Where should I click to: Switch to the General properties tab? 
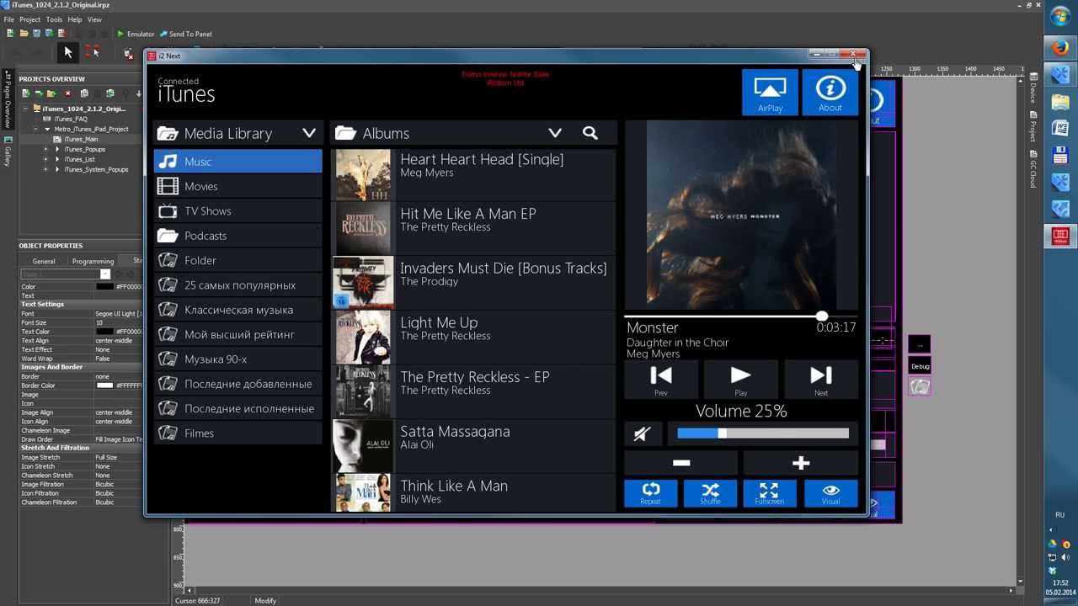(x=44, y=261)
